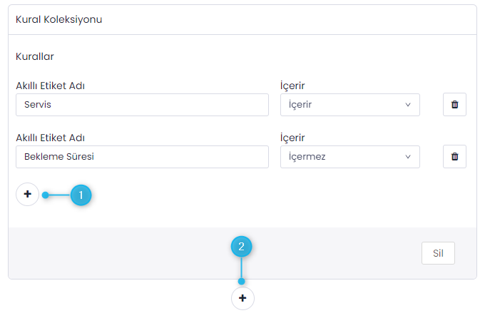The image size is (490, 323).
Task: Delete the Servis rule with trash icon
Action: [454, 105]
